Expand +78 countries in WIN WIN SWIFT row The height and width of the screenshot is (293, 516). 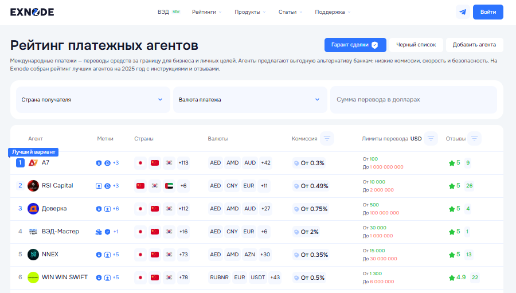coord(183,278)
